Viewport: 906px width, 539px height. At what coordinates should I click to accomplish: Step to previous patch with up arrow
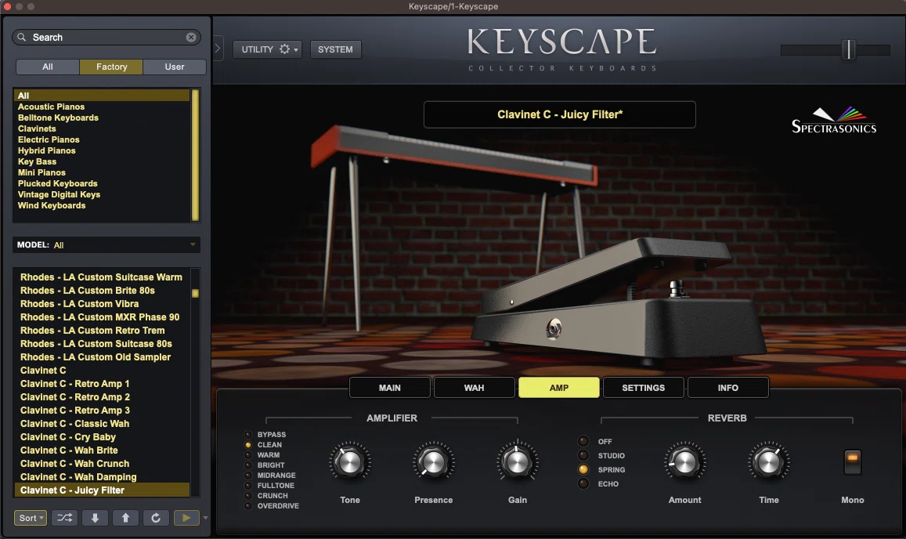(125, 518)
